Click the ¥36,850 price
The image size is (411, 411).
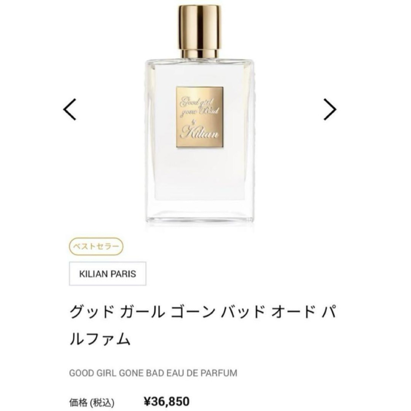click(167, 401)
